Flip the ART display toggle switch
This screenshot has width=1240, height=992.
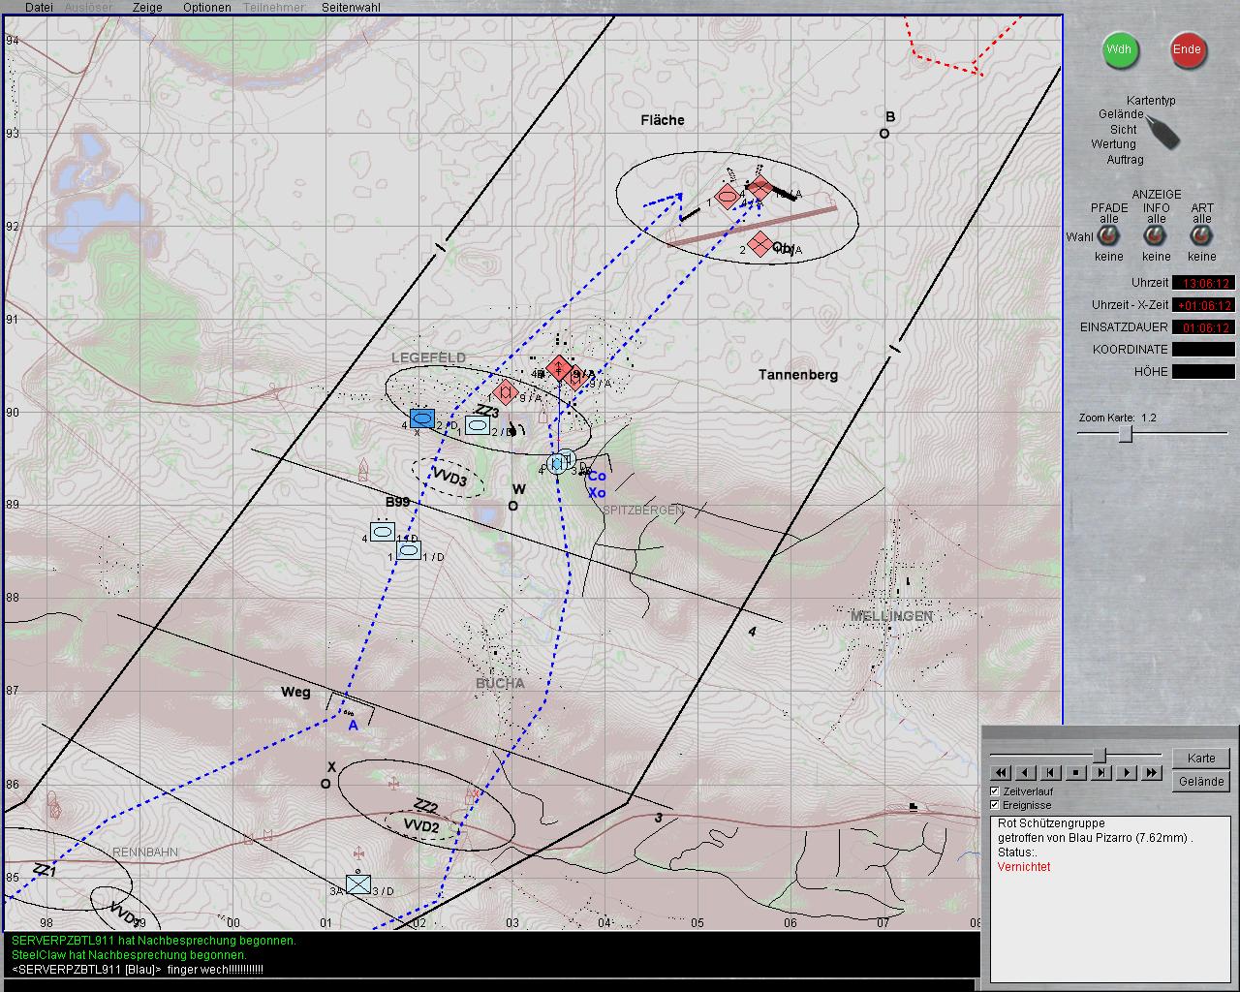tap(1202, 237)
